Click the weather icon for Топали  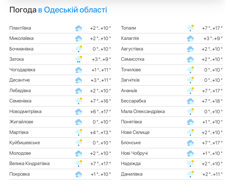[190, 28]
